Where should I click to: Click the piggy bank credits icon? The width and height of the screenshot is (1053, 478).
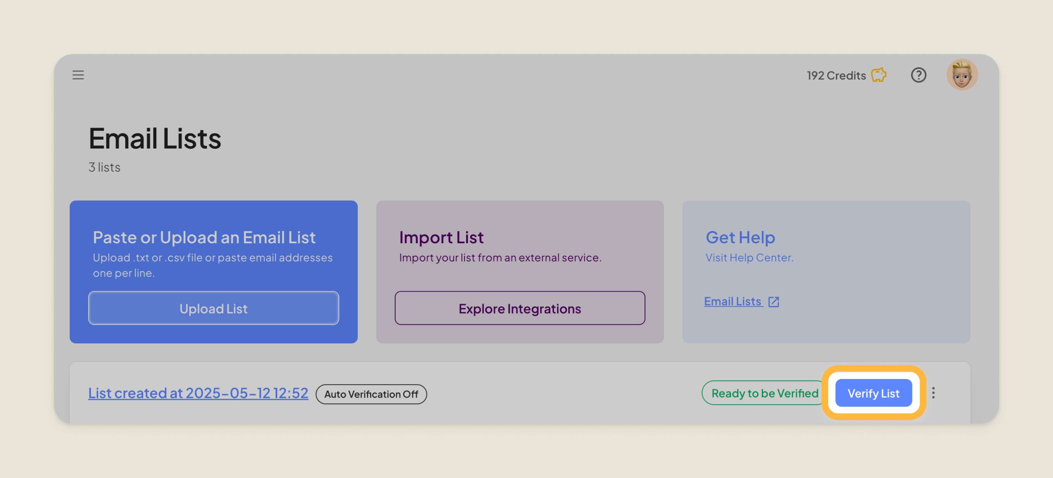point(878,75)
